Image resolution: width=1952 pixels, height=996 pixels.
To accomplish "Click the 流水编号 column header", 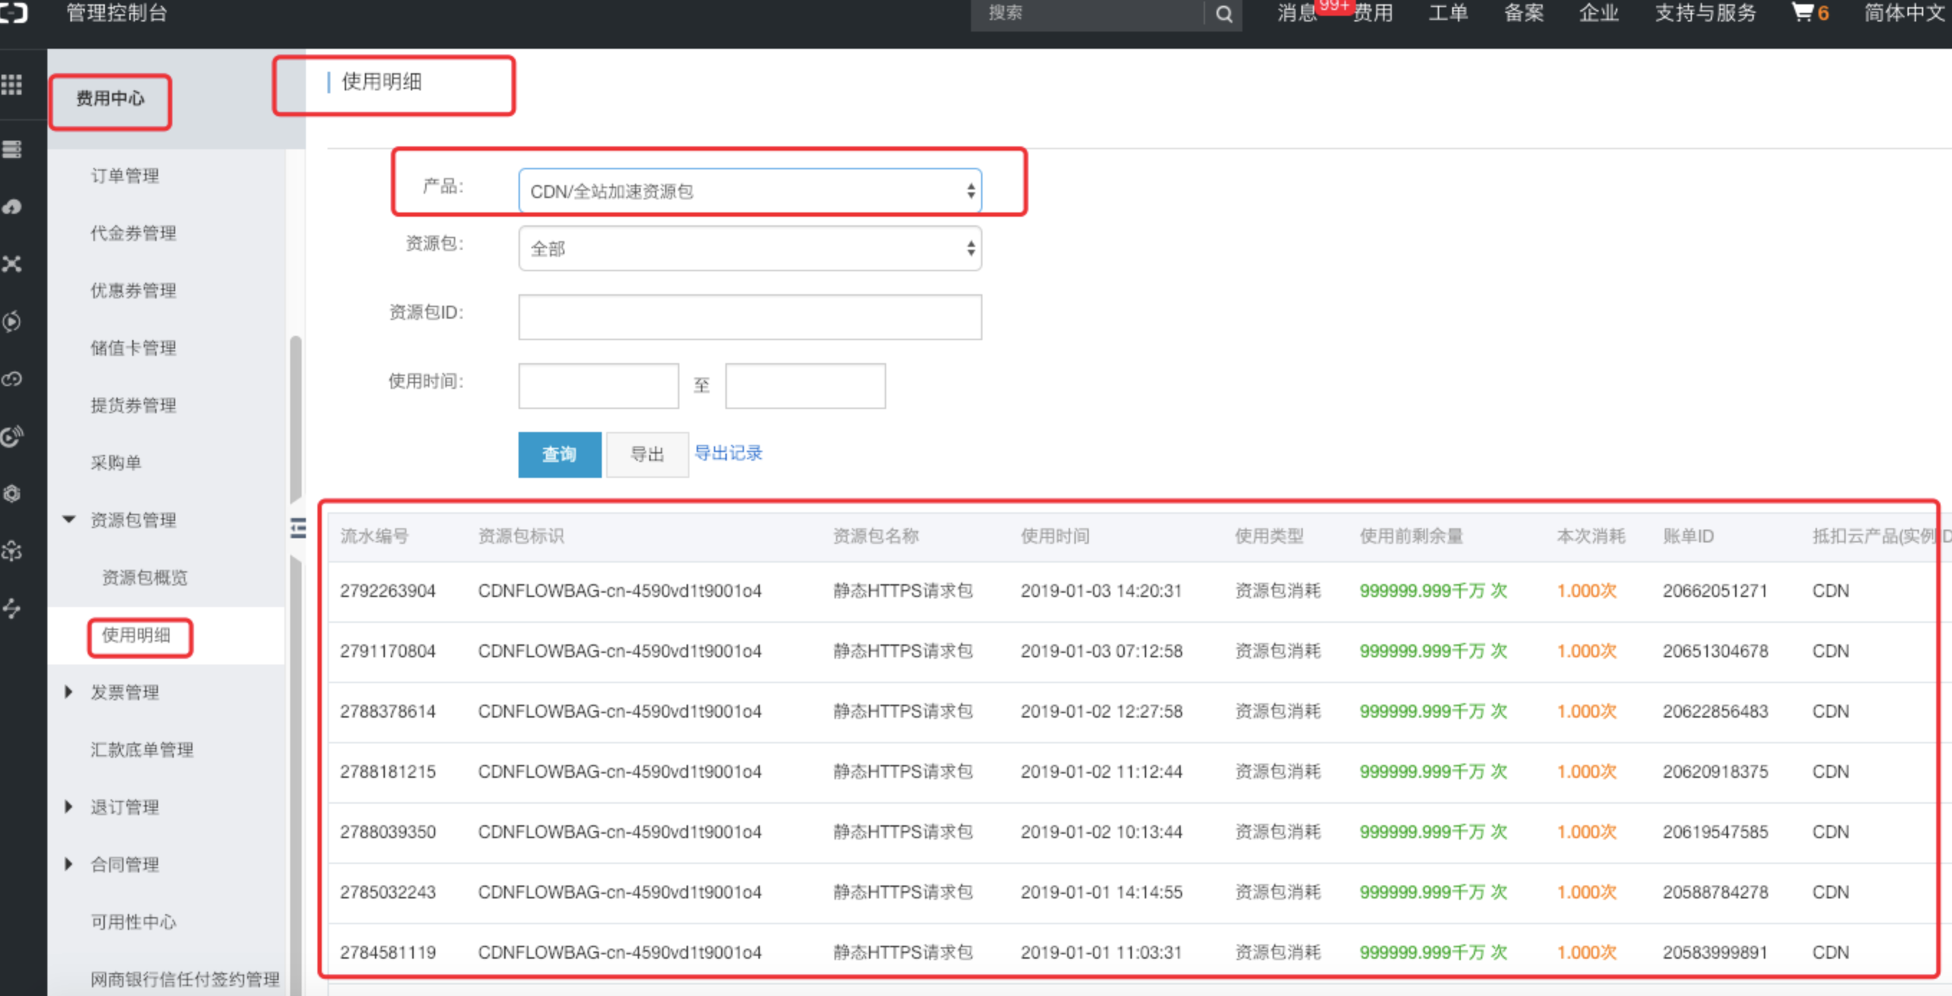I will click(x=374, y=536).
